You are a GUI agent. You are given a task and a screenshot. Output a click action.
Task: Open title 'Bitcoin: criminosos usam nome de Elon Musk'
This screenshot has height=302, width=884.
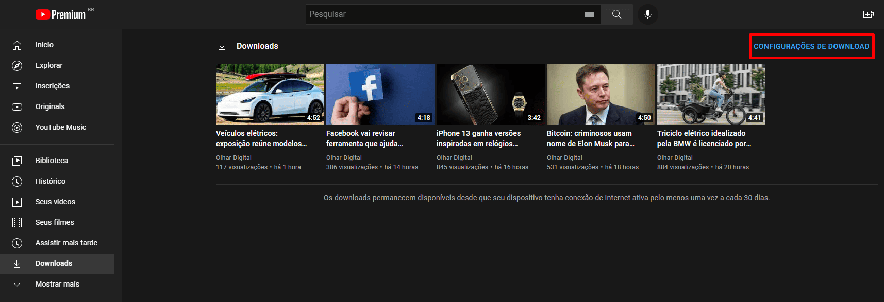(x=591, y=138)
